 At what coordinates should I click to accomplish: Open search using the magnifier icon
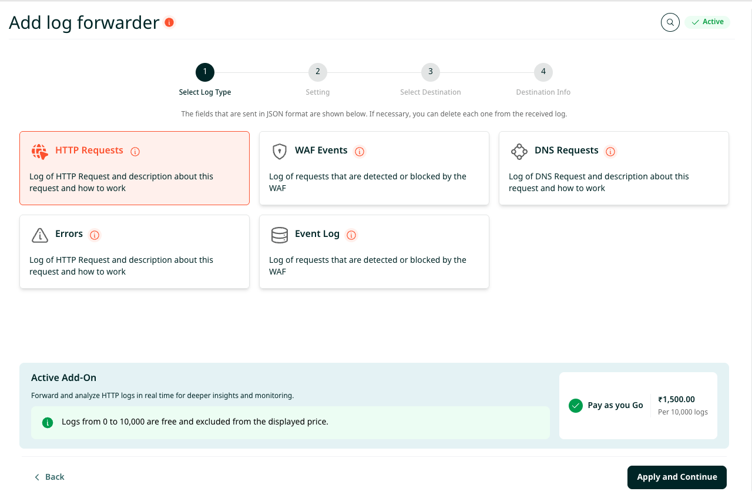(670, 22)
